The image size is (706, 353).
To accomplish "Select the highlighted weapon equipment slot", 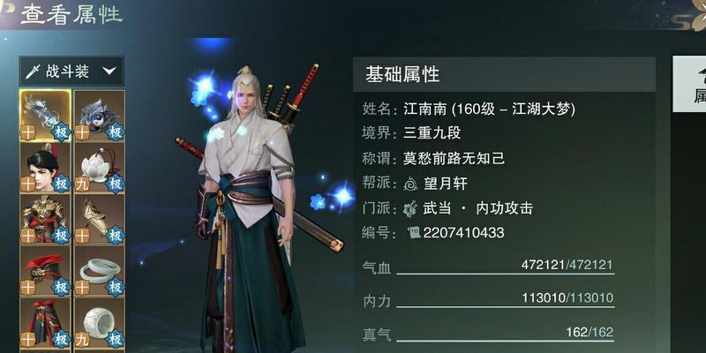I will [x=45, y=116].
